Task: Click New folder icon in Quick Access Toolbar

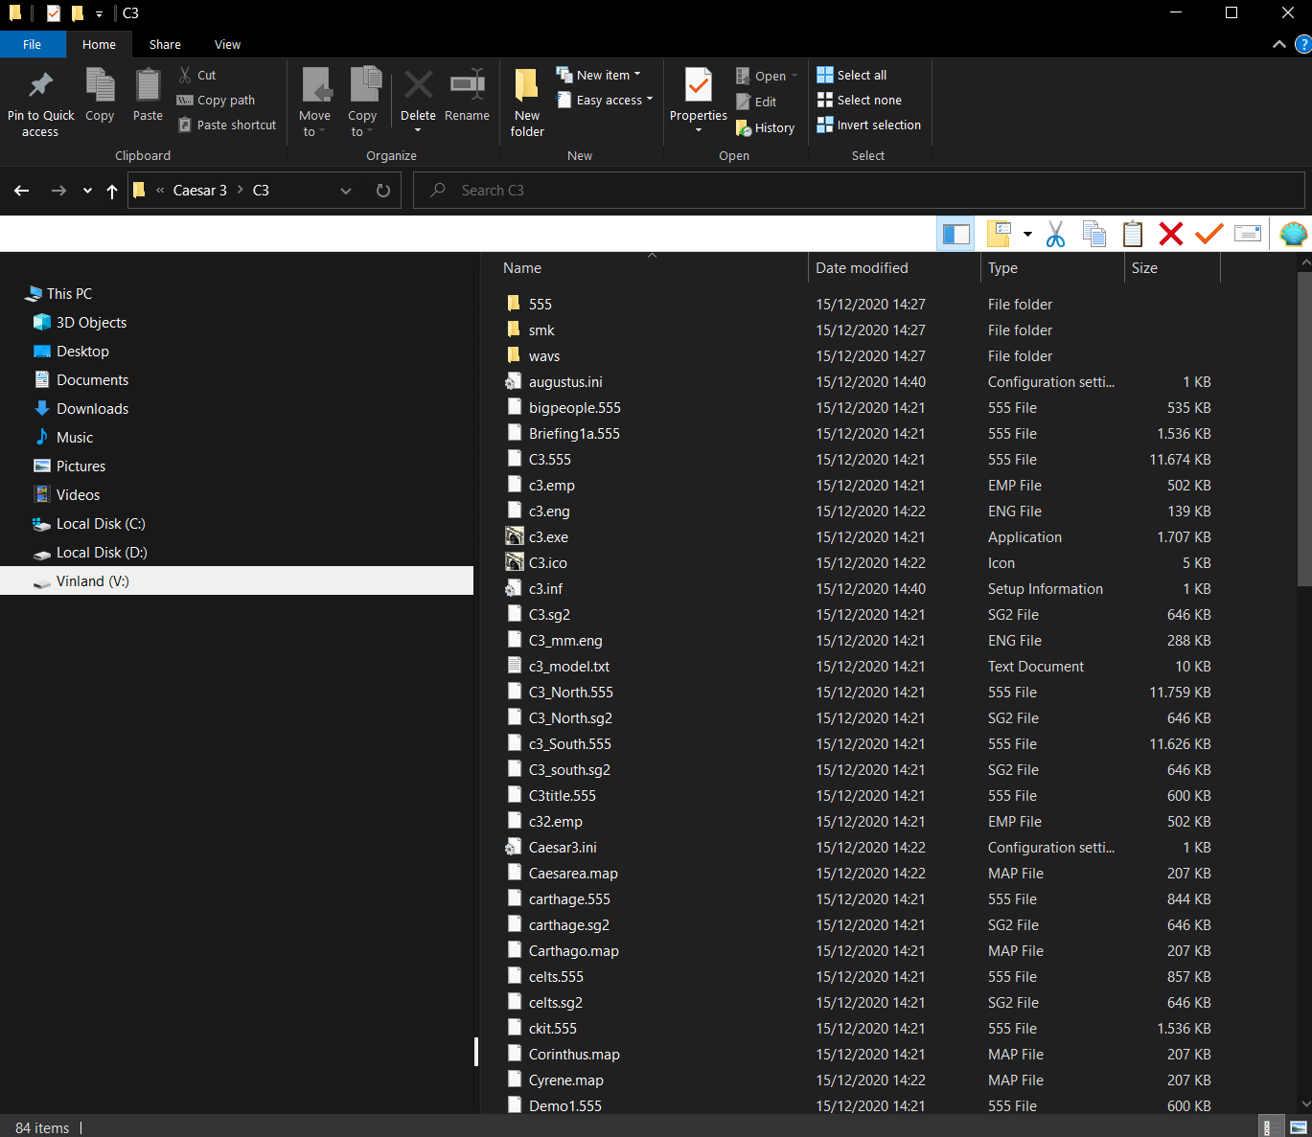Action: click(x=78, y=13)
